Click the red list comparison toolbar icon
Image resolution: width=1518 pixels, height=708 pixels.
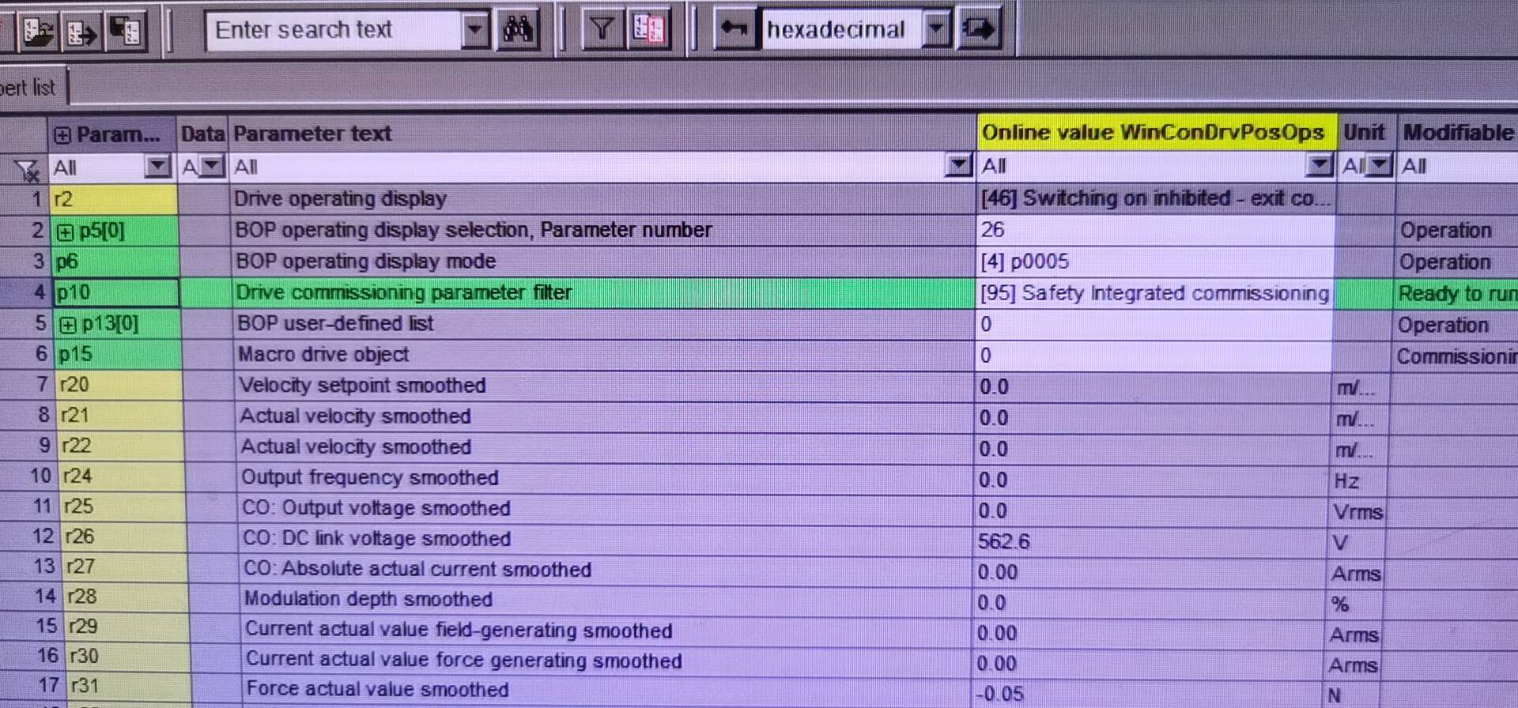click(649, 30)
